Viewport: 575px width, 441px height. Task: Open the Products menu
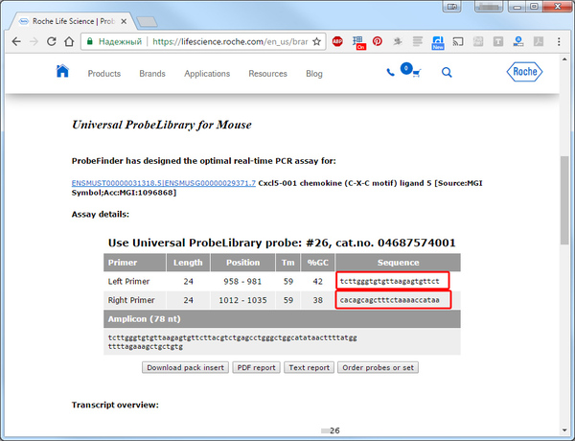click(104, 74)
